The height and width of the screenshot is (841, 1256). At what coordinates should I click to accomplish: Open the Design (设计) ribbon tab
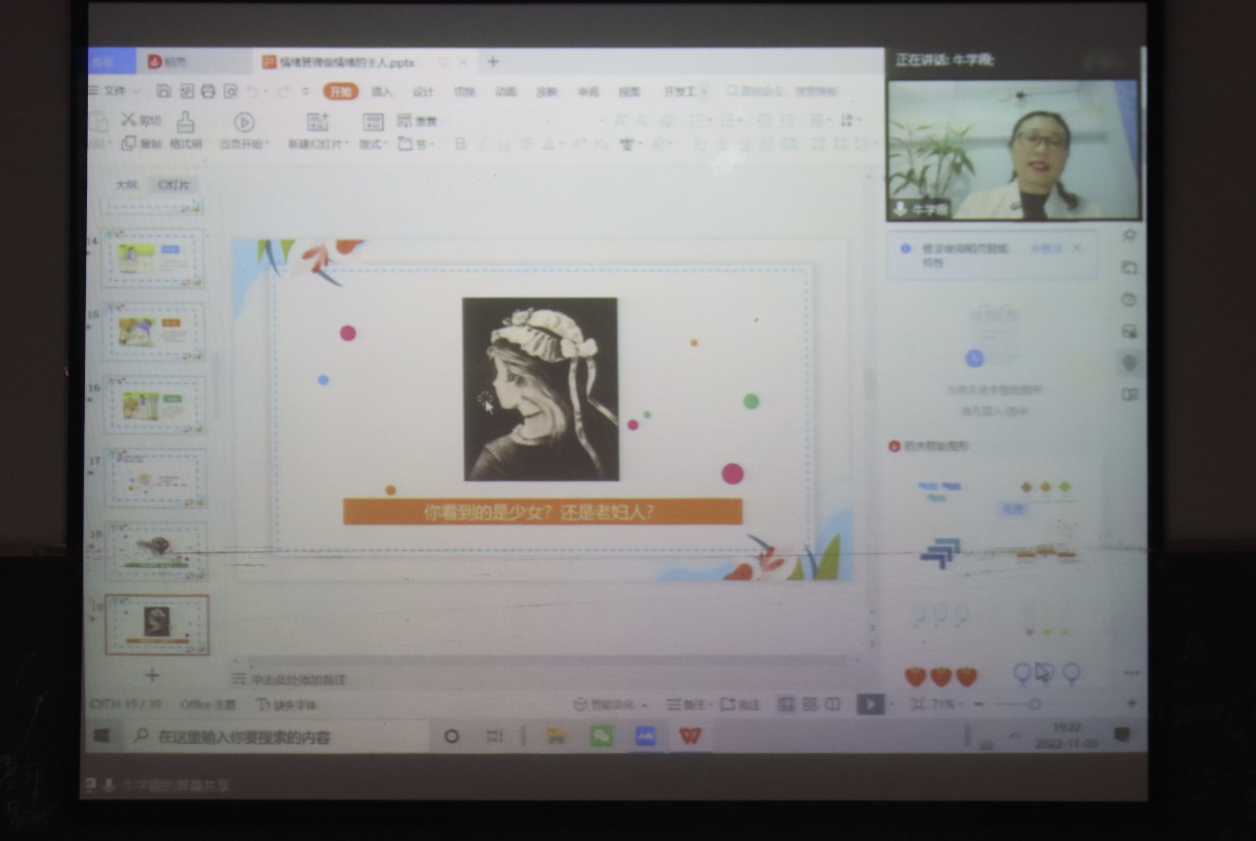[x=423, y=92]
